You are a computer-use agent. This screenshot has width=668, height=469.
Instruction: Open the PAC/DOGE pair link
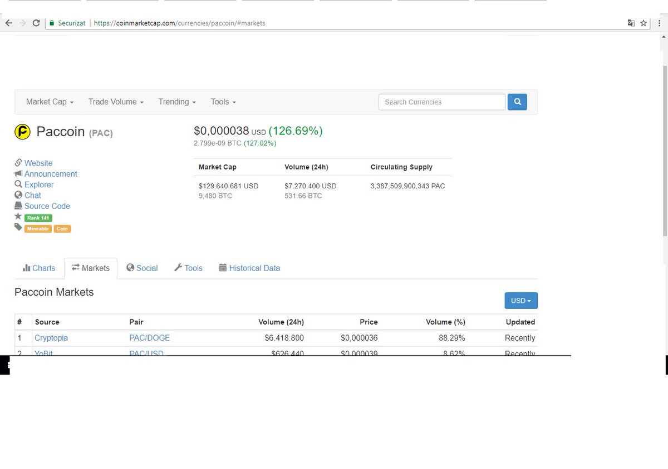tap(149, 337)
